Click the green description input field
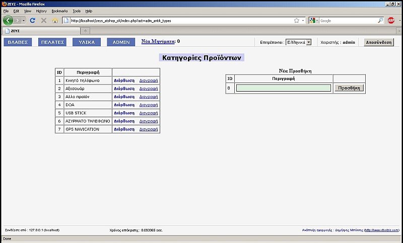The height and width of the screenshot is (243, 403). [x=284, y=88]
